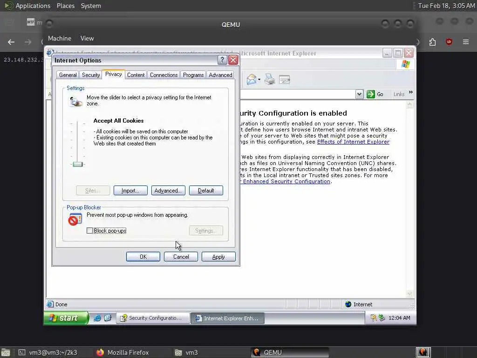This screenshot has width=477, height=358.
Task: Click the Firefox forward arrow
Action: 28,42
